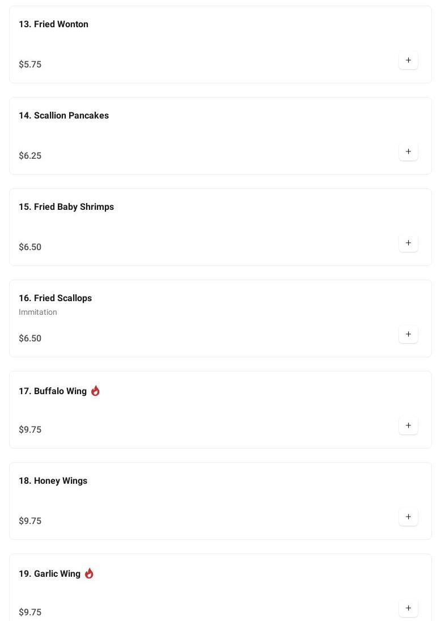The image size is (441, 621).
Task: Select the 17. Buffalo Wing title
Action: click(x=53, y=391)
